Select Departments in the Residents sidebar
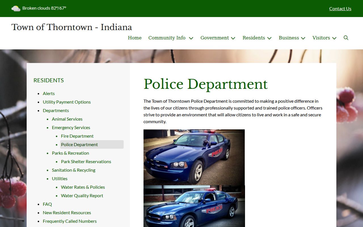 [x=56, y=110]
